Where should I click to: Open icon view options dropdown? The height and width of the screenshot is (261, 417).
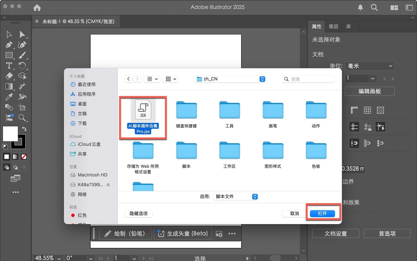(152, 79)
